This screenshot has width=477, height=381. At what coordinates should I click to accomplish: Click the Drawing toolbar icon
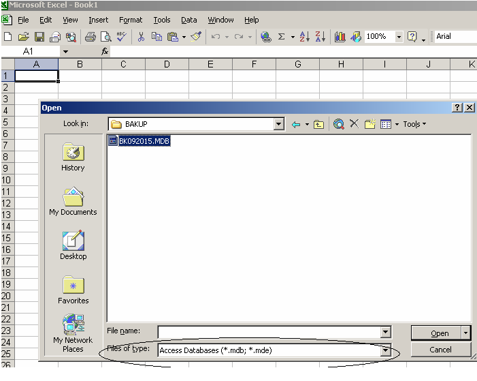(355, 37)
